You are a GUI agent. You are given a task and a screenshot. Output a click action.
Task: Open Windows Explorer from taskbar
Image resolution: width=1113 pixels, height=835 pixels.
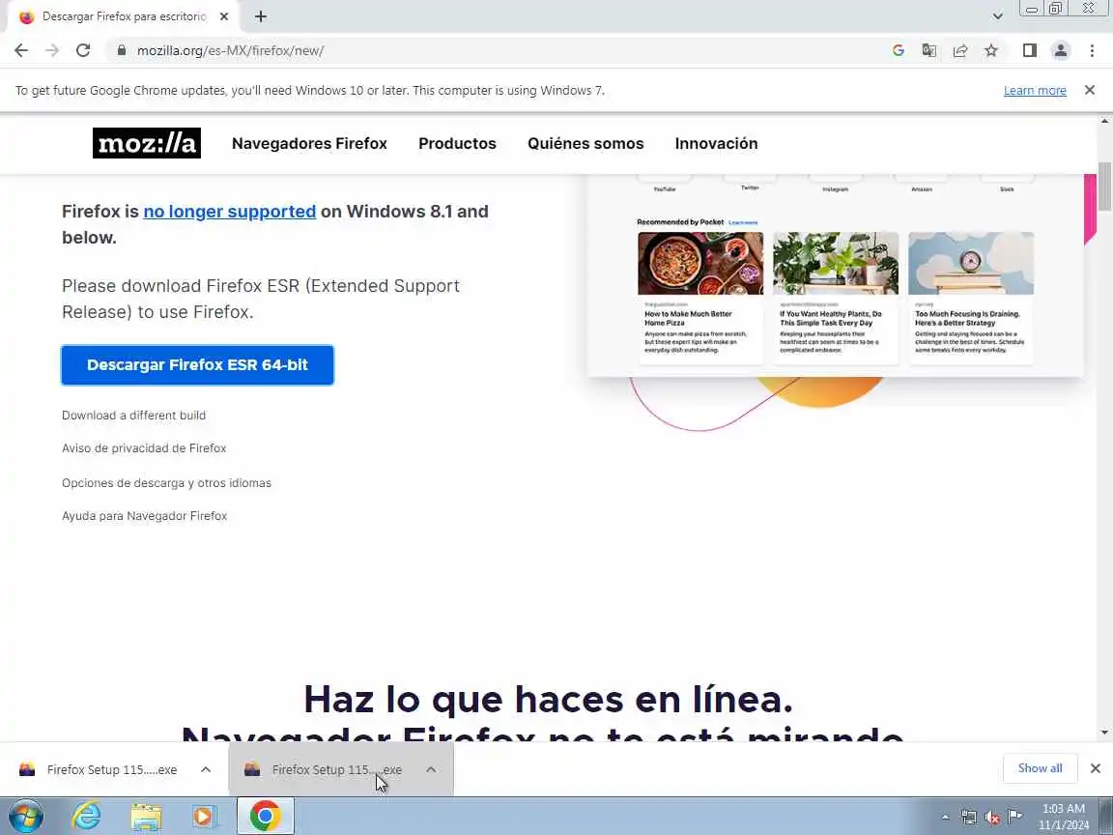coord(146,817)
